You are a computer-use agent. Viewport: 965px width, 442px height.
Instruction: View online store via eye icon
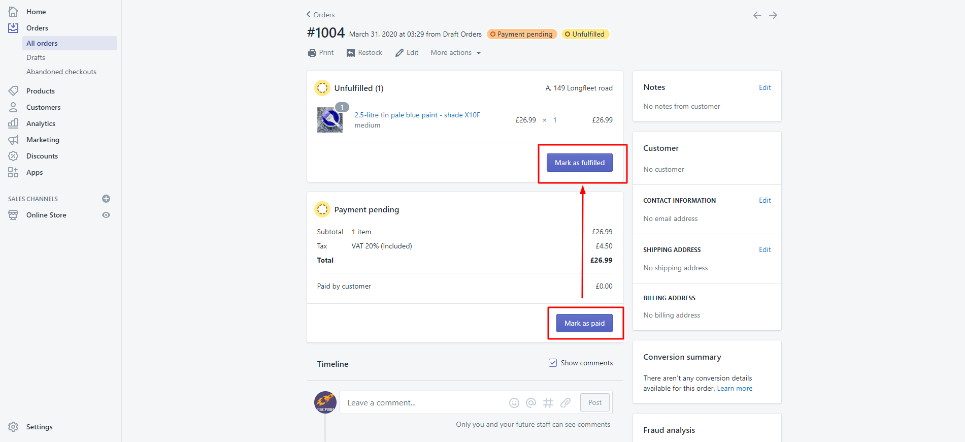[106, 215]
